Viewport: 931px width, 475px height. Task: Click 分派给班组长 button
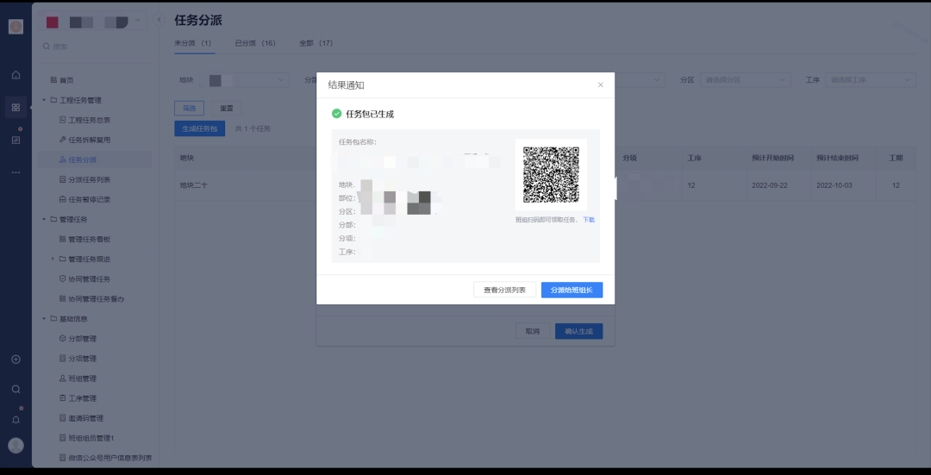[x=572, y=290]
